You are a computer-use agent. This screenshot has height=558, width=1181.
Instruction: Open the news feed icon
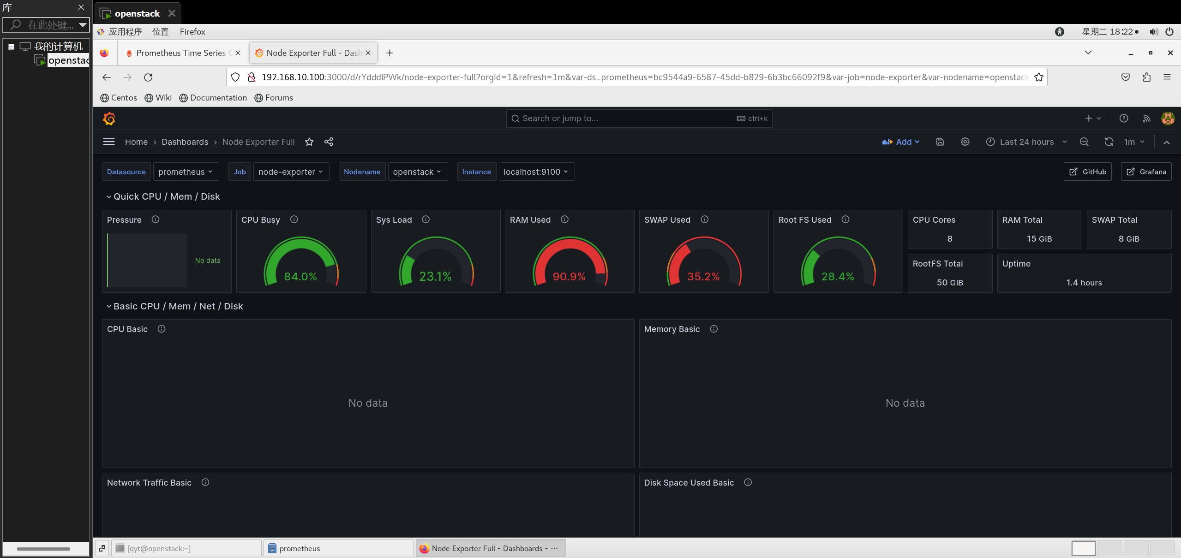(x=1146, y=119)
